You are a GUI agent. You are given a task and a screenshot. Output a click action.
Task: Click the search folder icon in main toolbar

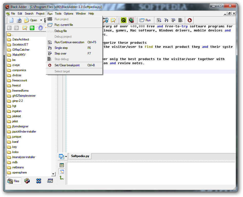point(113,20)
